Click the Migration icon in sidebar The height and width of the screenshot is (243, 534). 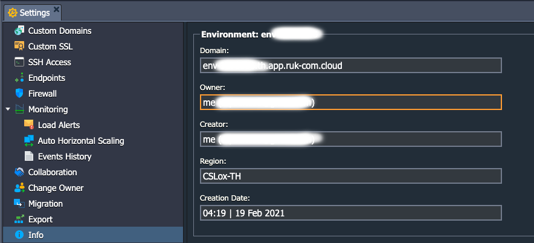tap(19, 204)
